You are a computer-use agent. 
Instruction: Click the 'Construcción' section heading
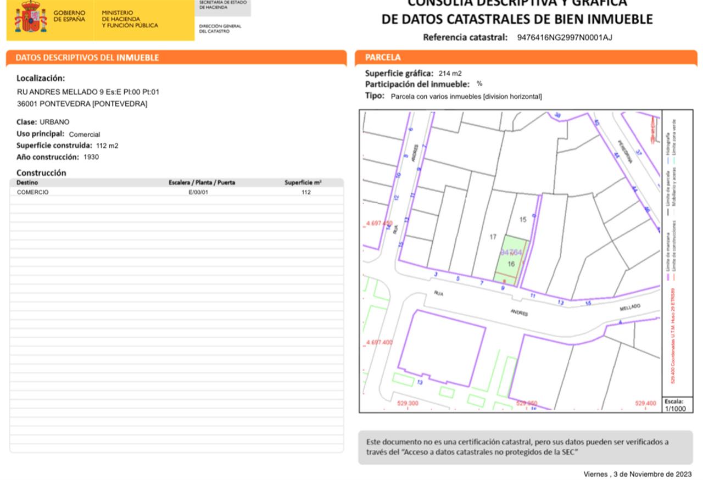coord(41,172)
